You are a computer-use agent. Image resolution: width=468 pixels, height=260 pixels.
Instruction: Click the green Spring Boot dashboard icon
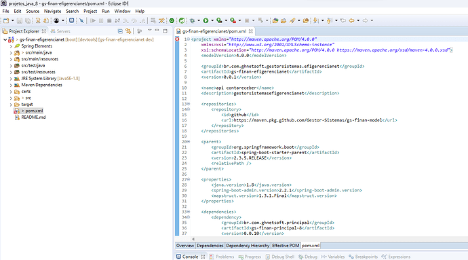click(x=172, y=20)
